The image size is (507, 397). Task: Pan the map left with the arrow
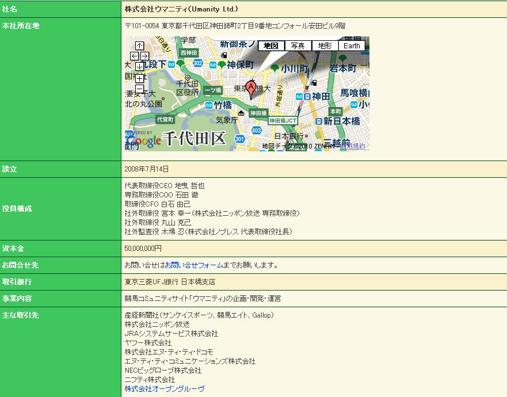pos(135,56)
